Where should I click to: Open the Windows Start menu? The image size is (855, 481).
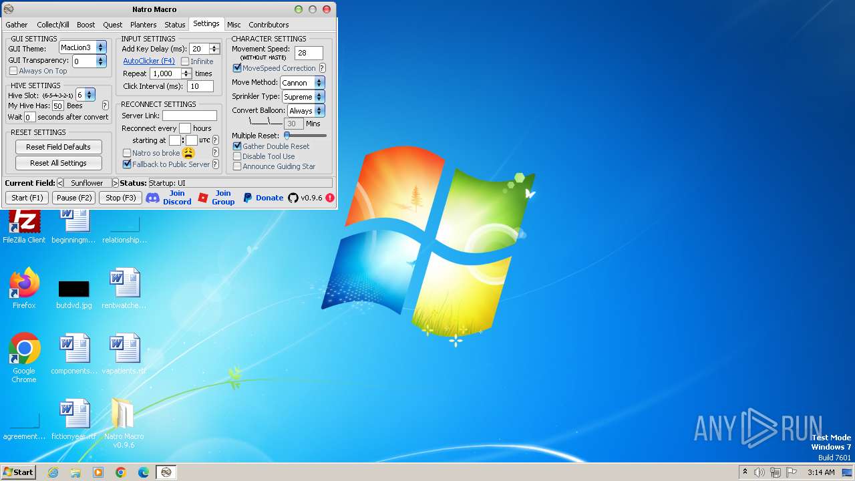(x=19, y=472)
